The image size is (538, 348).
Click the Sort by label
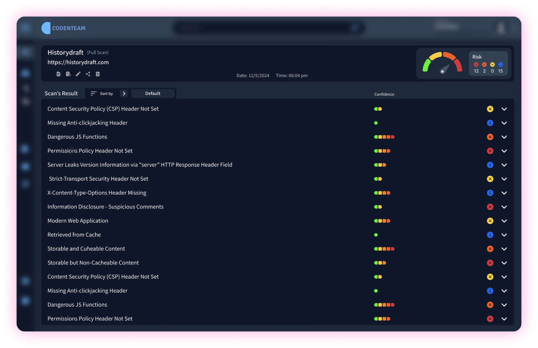(x=106, y=94)
